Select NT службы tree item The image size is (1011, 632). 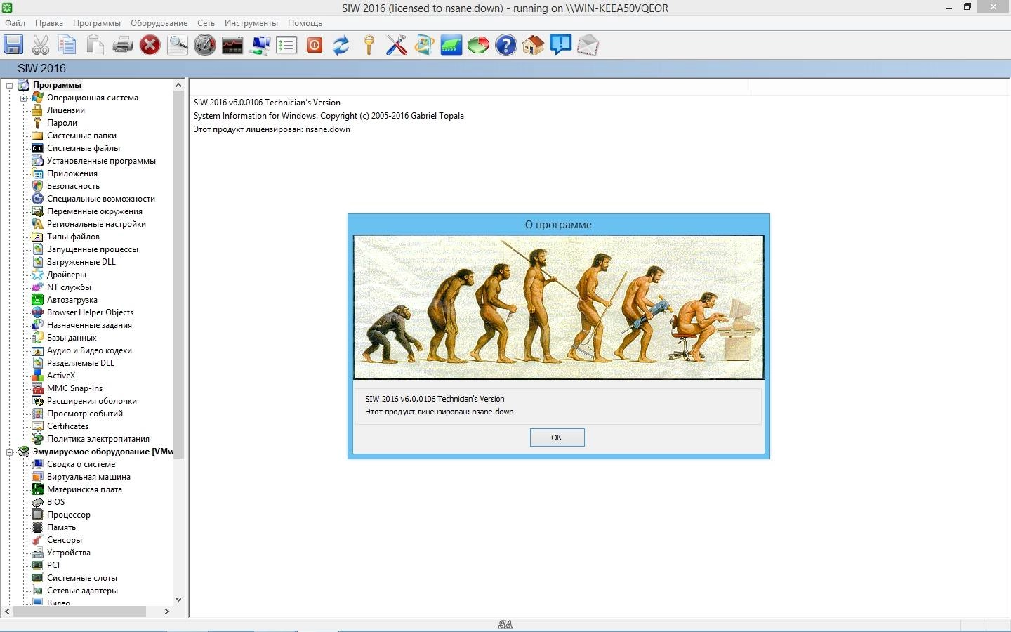[69, 287]
